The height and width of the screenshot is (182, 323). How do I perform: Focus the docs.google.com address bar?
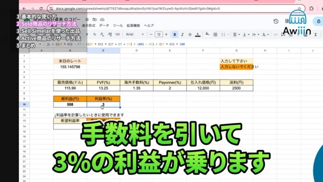click(176, 9)
